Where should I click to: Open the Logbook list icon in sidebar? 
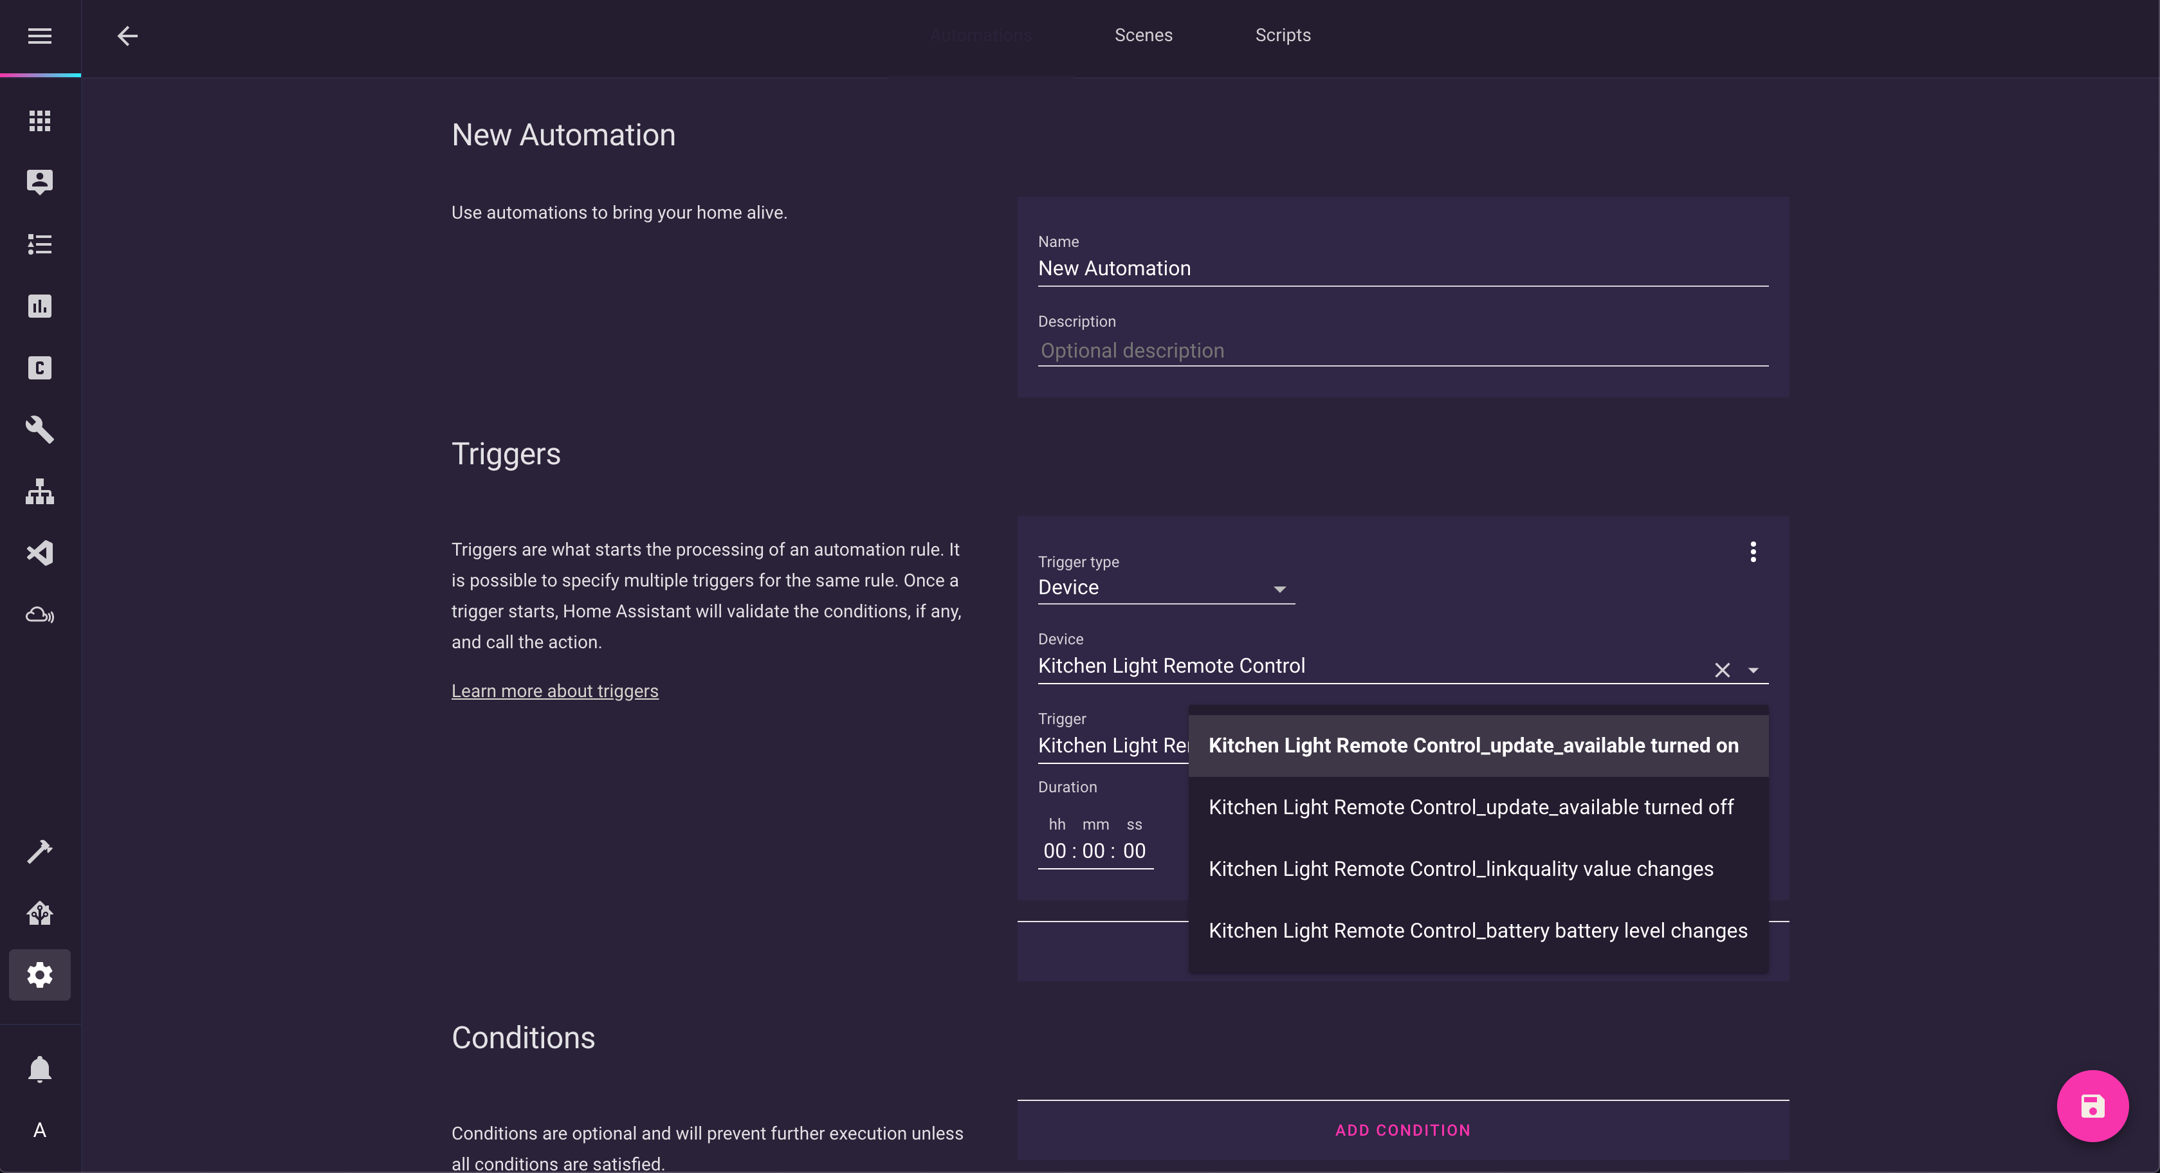tap(39, 244)
